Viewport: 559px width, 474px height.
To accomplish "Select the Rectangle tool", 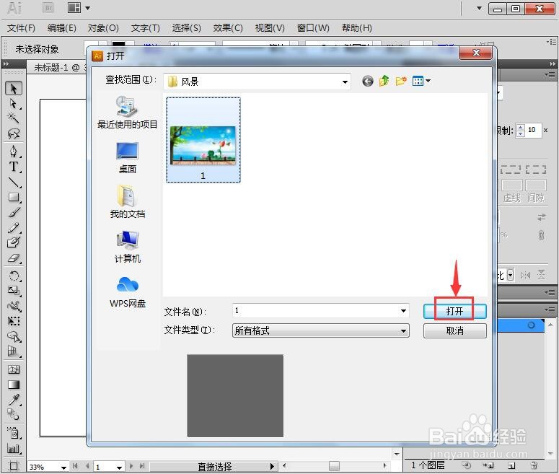I will [x=14, y=197].
